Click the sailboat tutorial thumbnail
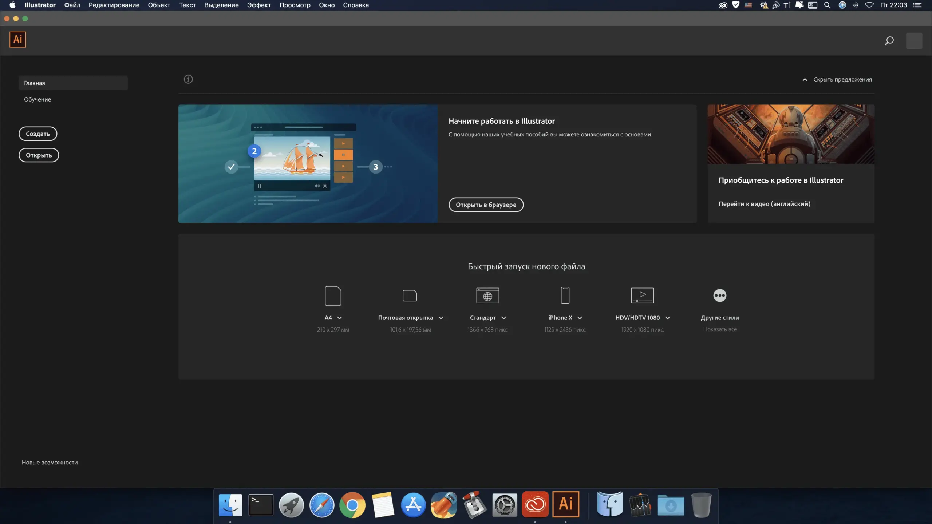The width and height of the screenshot is (932, 524). pos(308,164)
